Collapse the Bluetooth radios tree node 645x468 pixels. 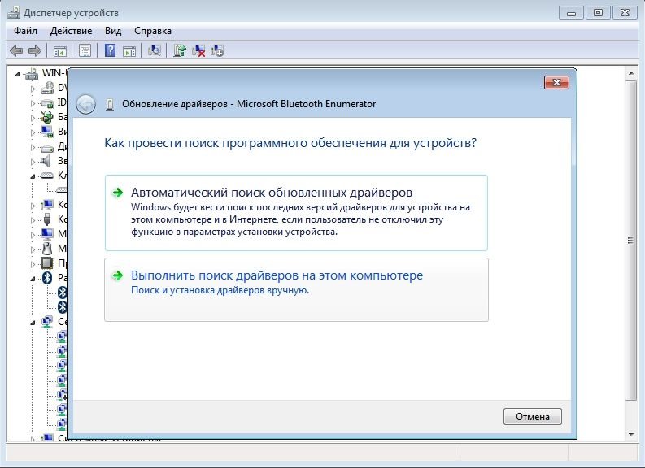pos(33,278)
